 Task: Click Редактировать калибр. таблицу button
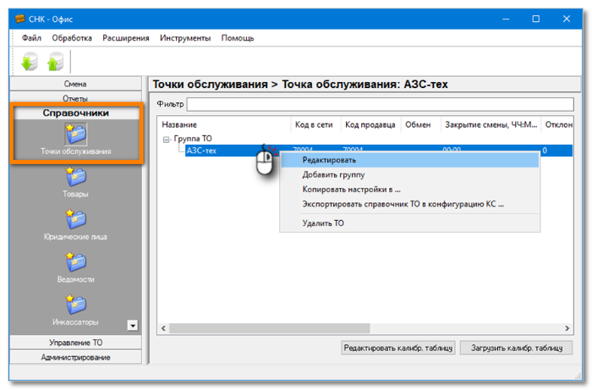point(398,348)
